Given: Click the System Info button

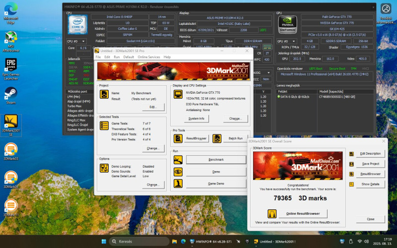Looking at the screenshot, I should [x=197, y=119].
